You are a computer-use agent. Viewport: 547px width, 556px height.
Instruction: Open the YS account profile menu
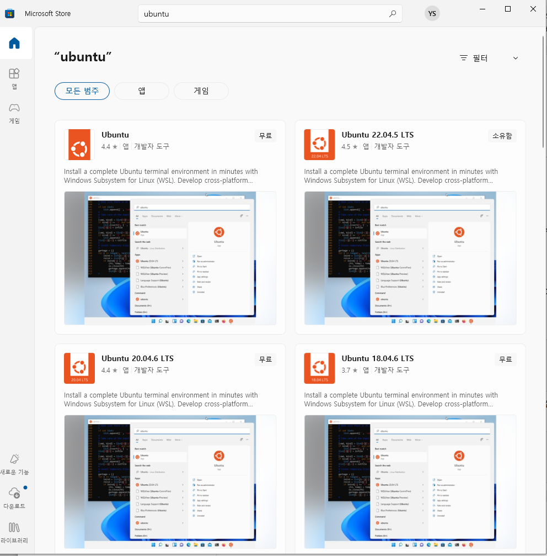(x=432, y=13)
